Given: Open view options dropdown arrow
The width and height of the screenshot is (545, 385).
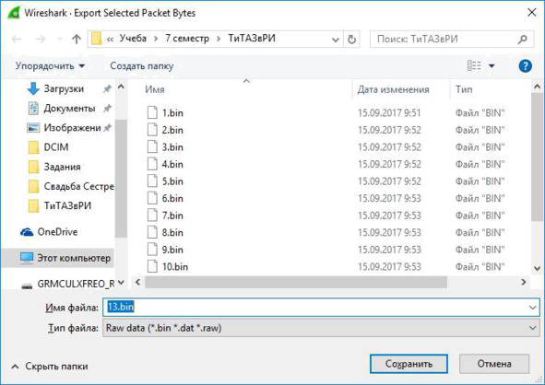Looking at the screenshot, I should pyautogui.click(x=492, y=65).
